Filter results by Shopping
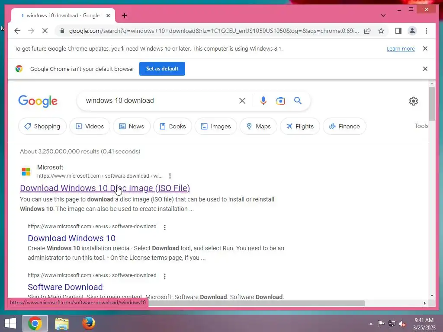The image size is (443, 332). (42, 126)
